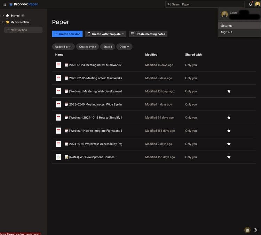Image resolution: width=261 pixels, height=235 pixels.
Task: Open the Create with template dropdown
Action: click(106, 34)
